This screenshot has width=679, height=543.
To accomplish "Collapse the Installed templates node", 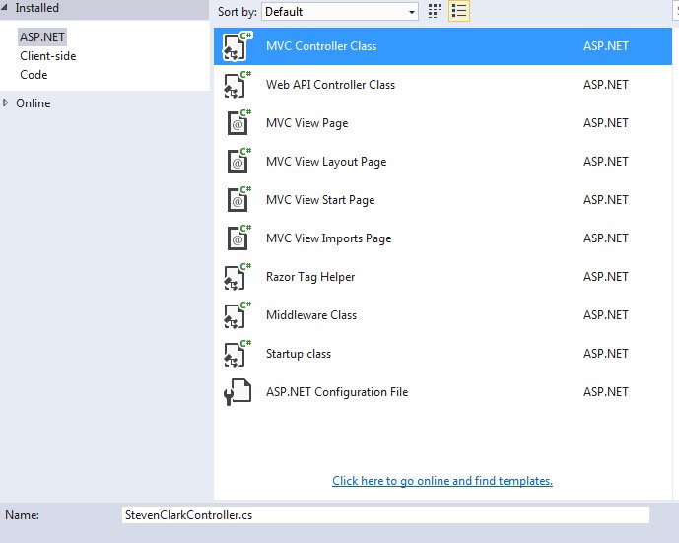I will [4, 7].
